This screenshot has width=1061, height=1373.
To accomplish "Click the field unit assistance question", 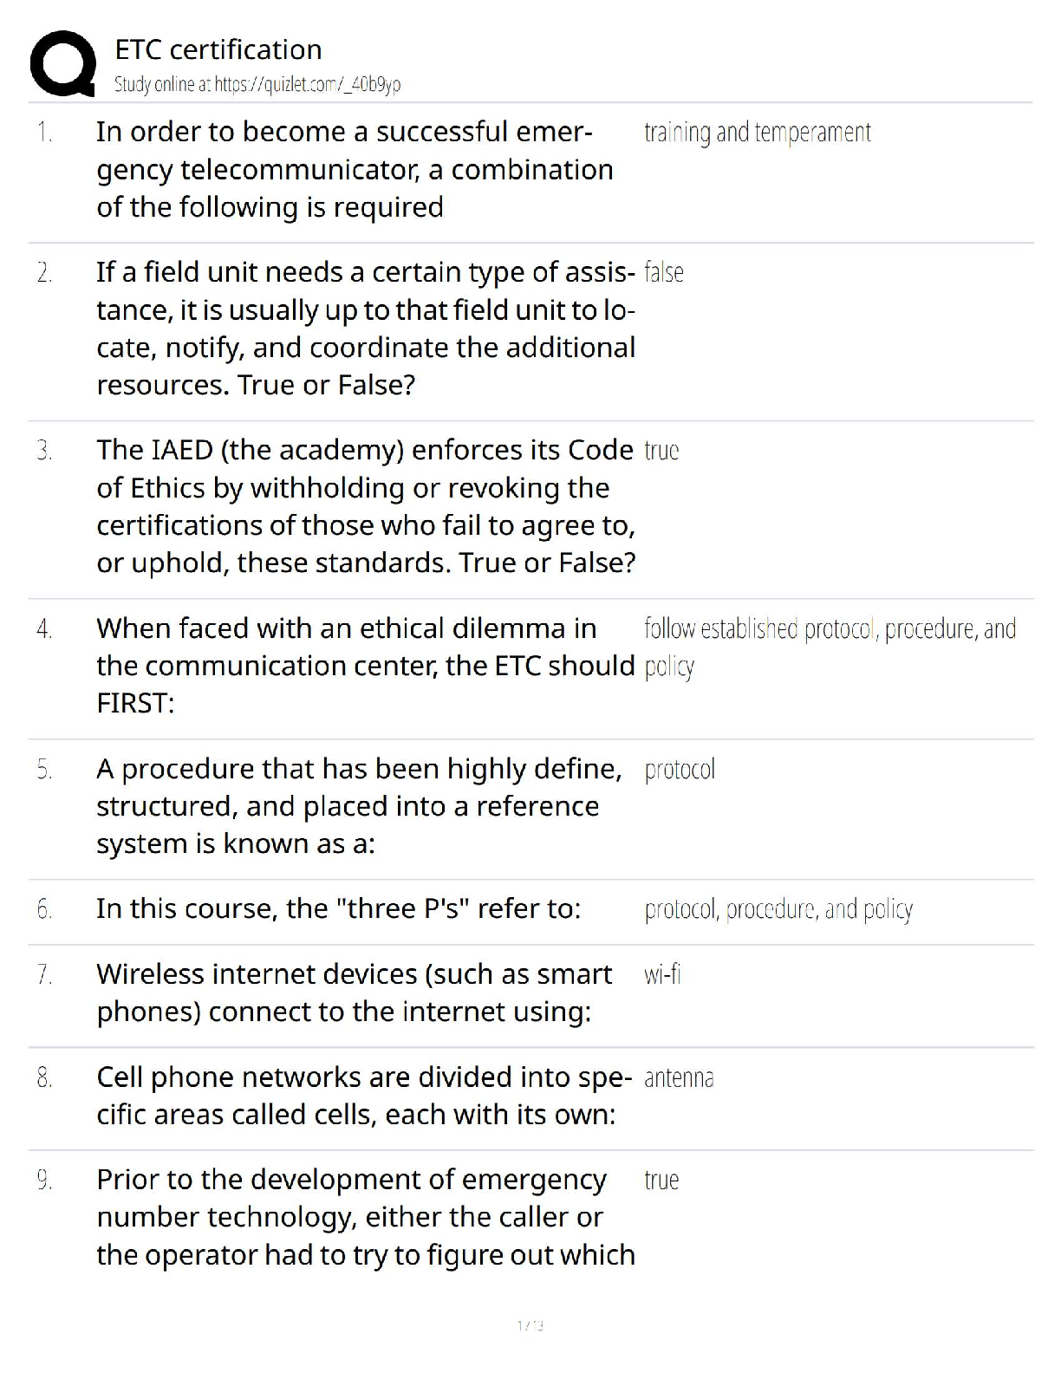I will coord(366,329).
